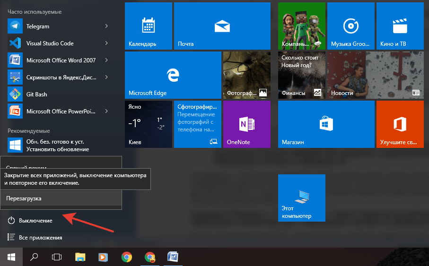Open the Фотографии photos tile
429x266 pixels.
click(x=247, y=75)
